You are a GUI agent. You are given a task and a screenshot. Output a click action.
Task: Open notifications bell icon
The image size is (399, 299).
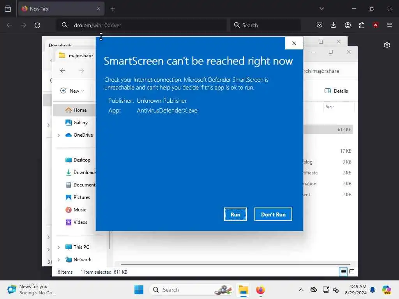click(373, 290)
